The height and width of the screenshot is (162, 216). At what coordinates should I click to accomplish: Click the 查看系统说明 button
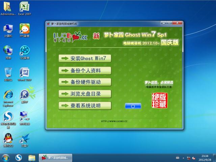coord(85,106)
